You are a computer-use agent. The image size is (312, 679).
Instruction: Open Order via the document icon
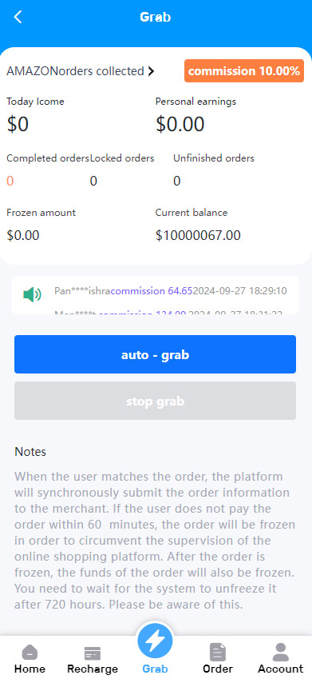(x=218, y=652)
